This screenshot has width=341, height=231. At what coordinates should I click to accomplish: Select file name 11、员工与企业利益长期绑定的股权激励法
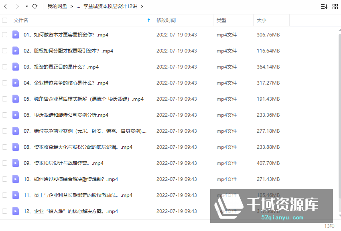[78, 195]
